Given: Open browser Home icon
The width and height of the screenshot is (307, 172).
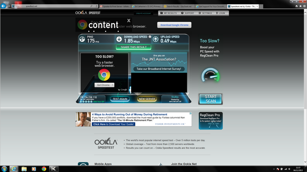Looking at the screenshot, I should [x=297, y=6].
